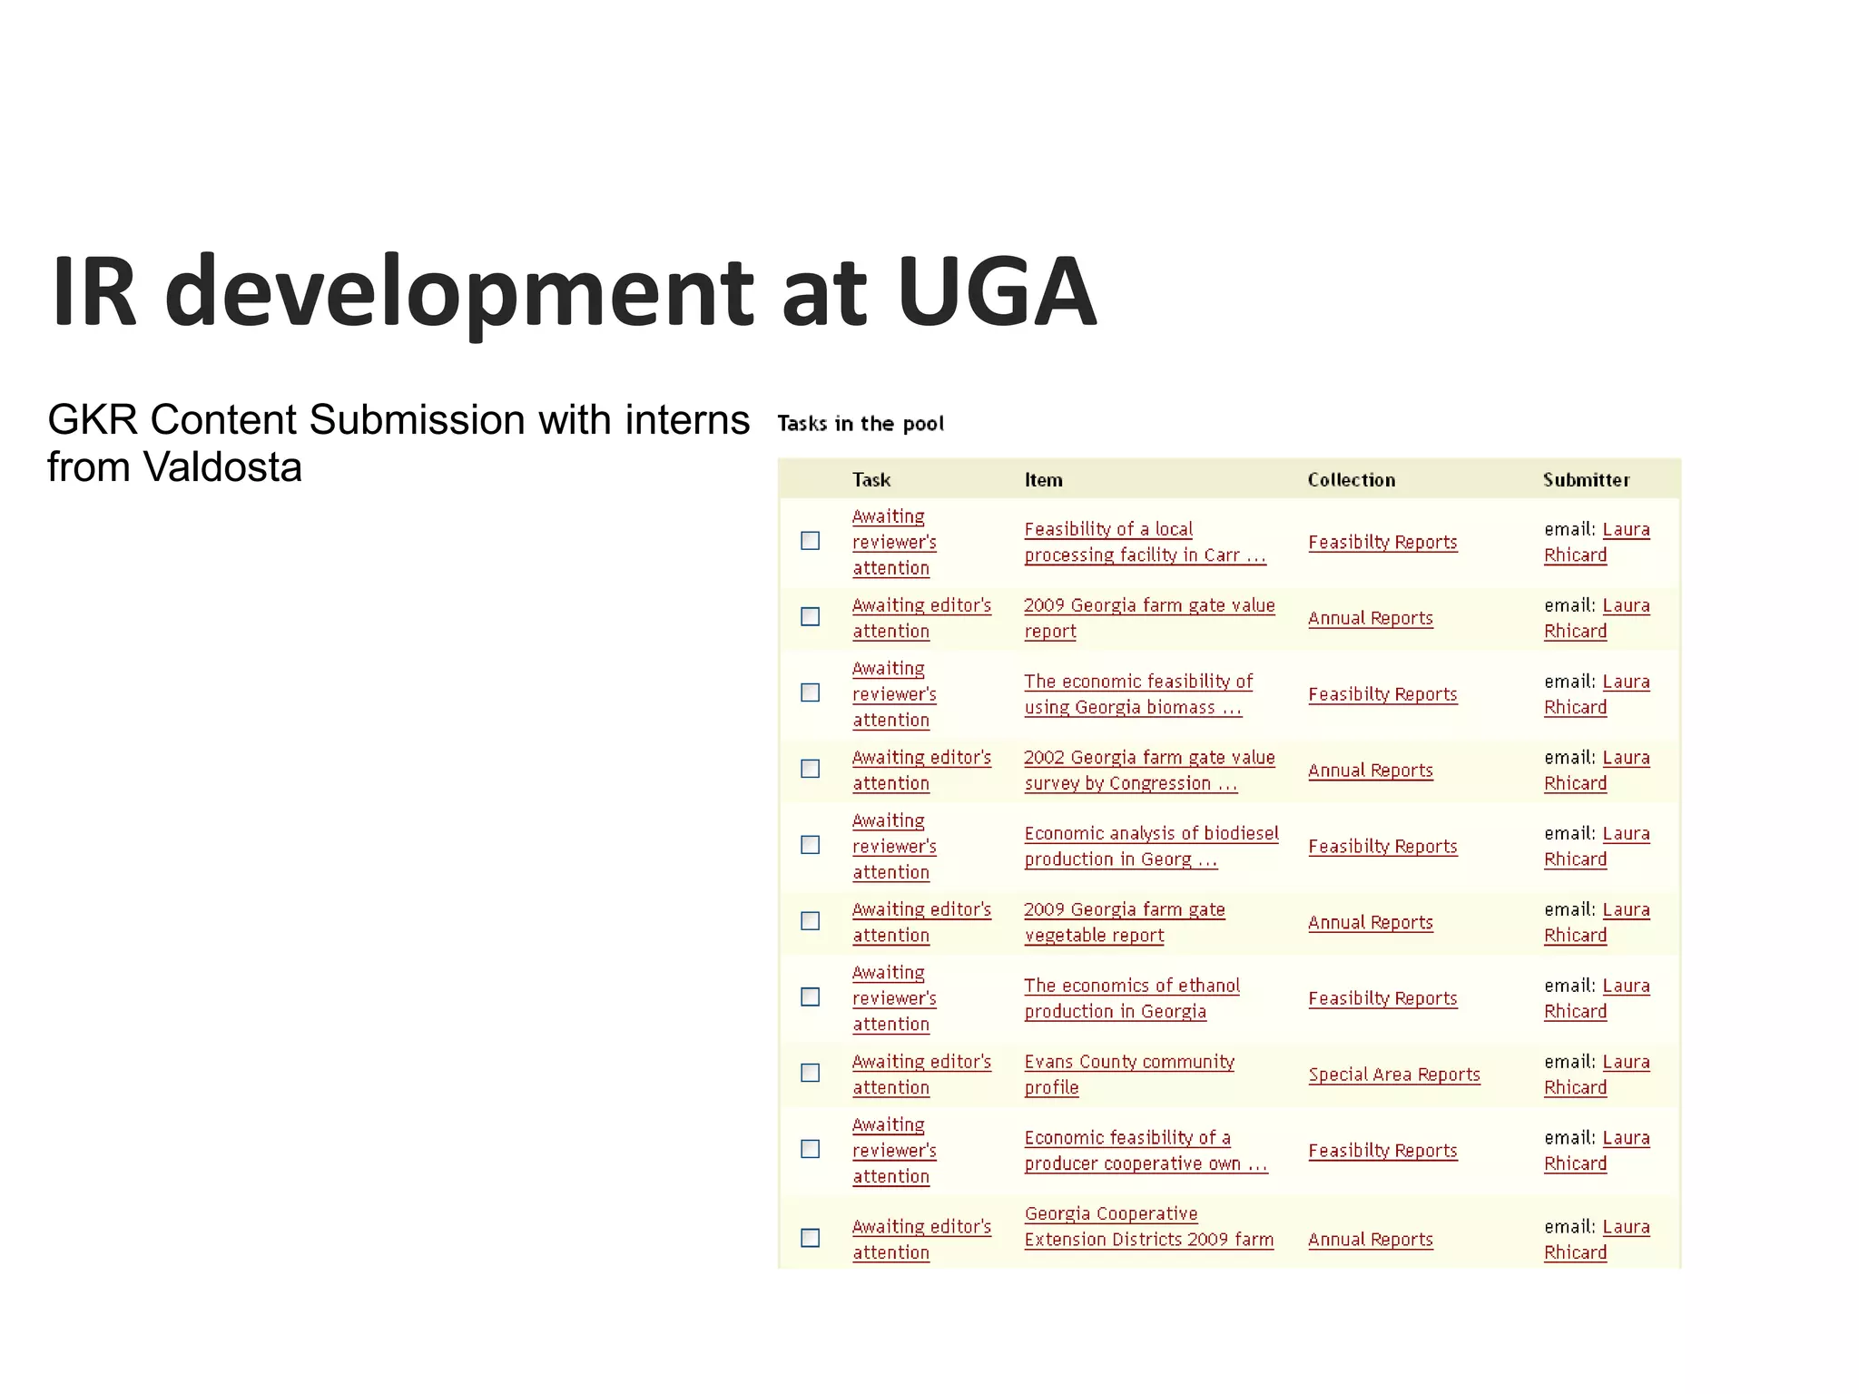Email Laura Rhicard from the 2002 farm gate survey row
The height and width of the screenshot is (1394, 1859).
1597,771
